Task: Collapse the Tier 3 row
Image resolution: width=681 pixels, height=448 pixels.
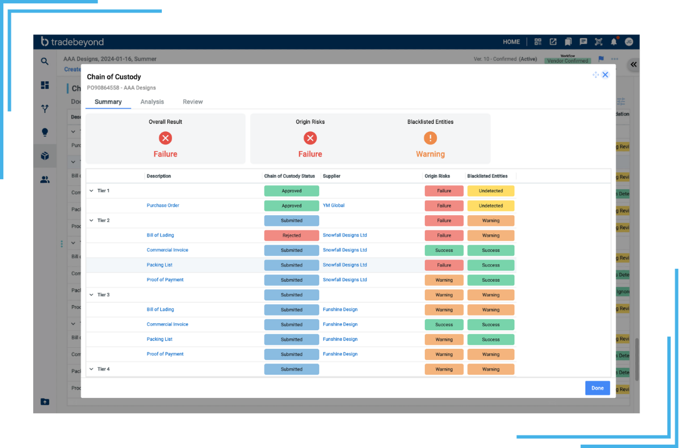Action: 92,295
